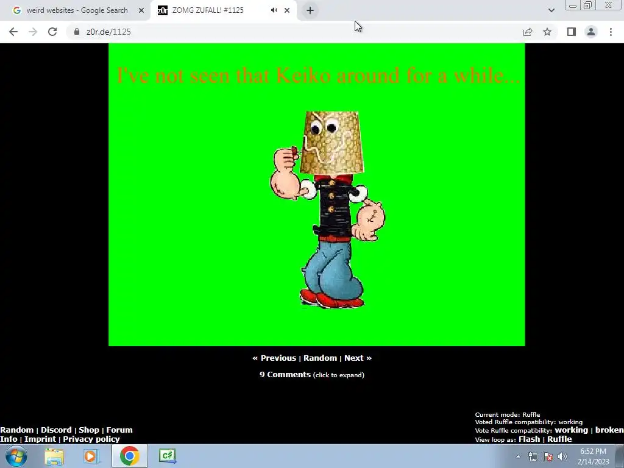624x468 pixels.
Task: Bookmark this page with the star icon
Action: tap(547, 32)
